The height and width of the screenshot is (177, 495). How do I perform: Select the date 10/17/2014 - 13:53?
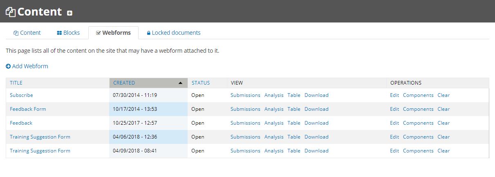[135, 109]
